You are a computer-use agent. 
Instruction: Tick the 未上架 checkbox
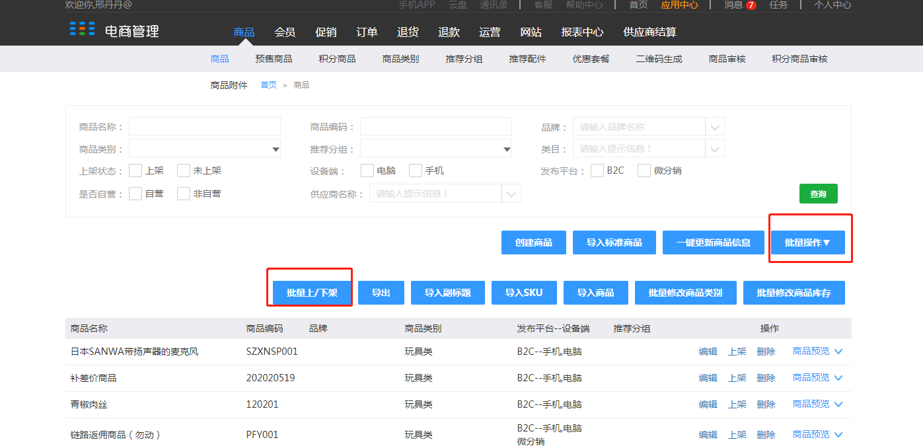click(x=184, y=170)
